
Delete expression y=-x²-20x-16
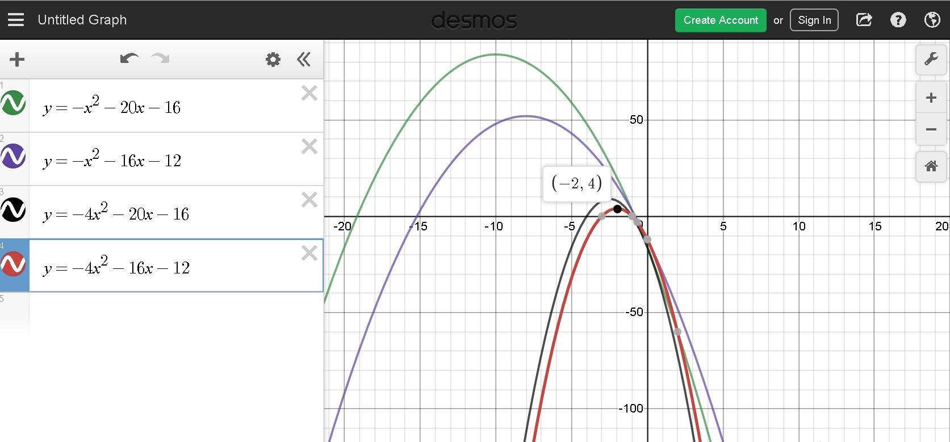(x=309, y=93)
